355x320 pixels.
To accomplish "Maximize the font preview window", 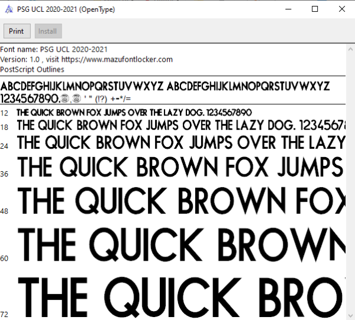I will click(x=315, y=9).
